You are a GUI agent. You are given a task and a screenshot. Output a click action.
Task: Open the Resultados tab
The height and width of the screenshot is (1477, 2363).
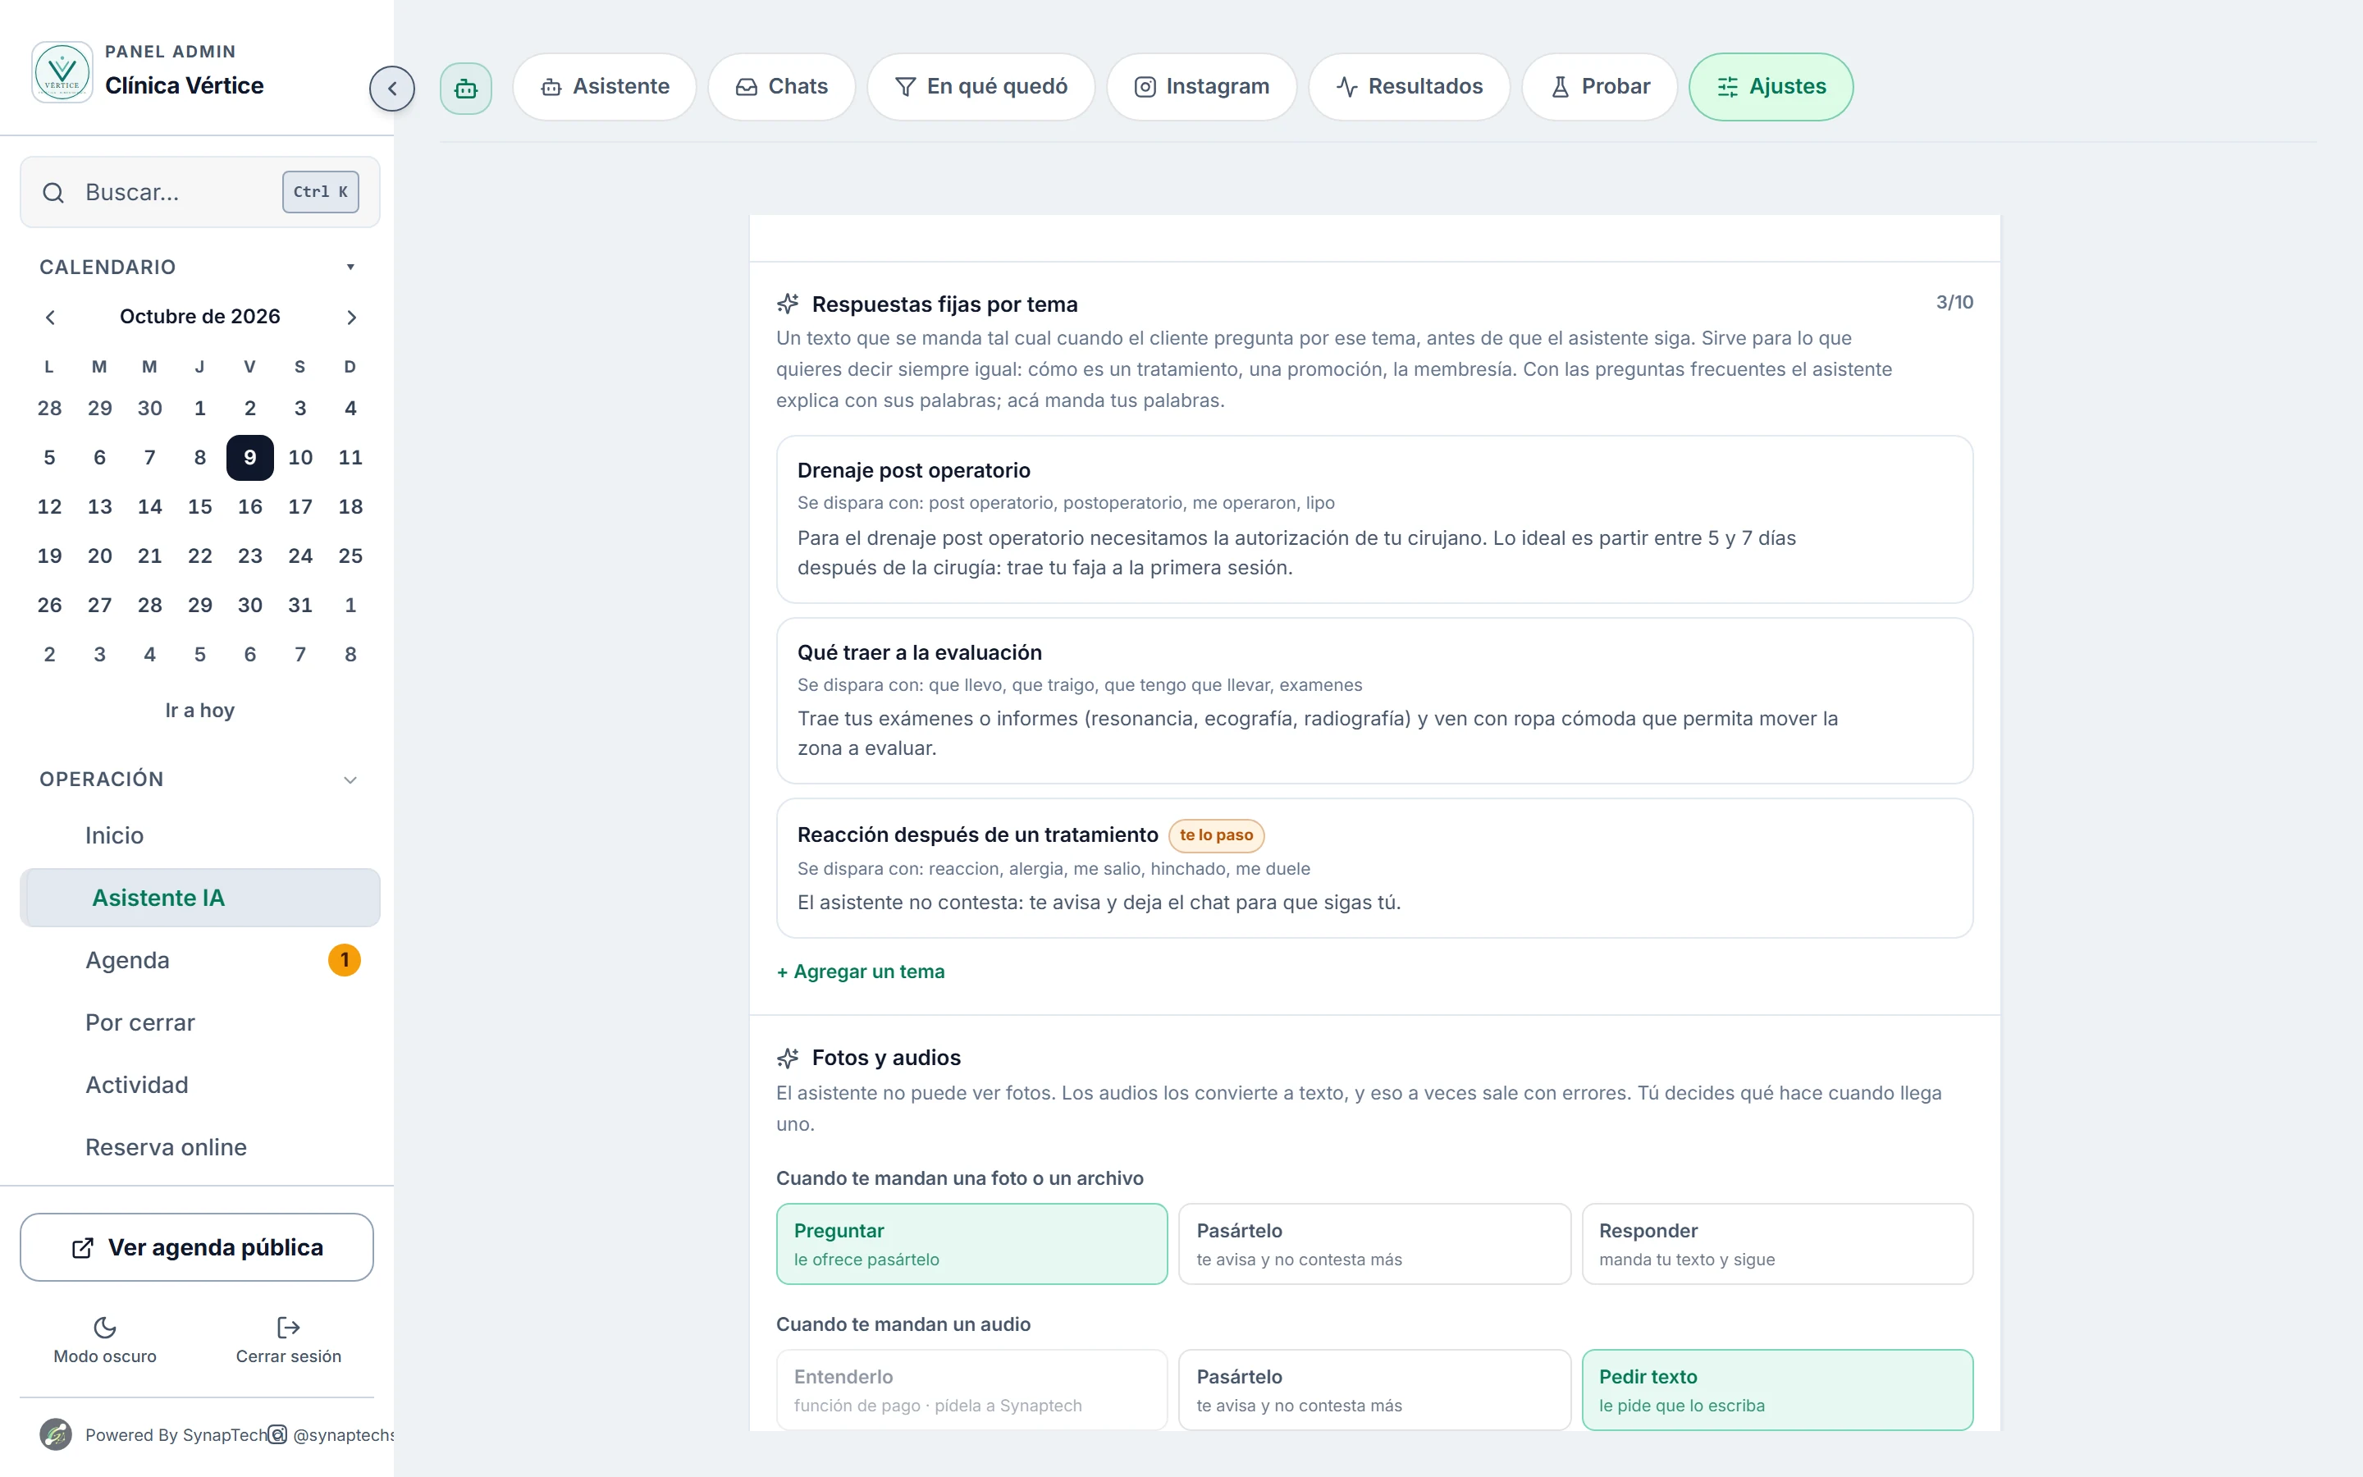click(1408, 87)
